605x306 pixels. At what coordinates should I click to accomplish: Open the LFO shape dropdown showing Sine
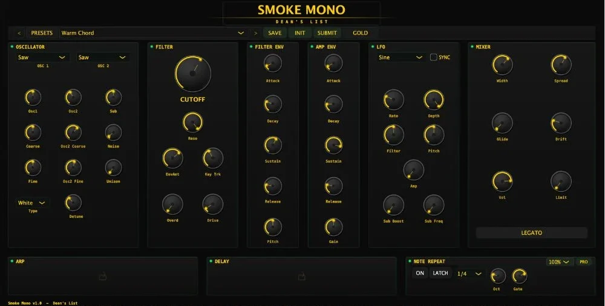click(401, 57)
